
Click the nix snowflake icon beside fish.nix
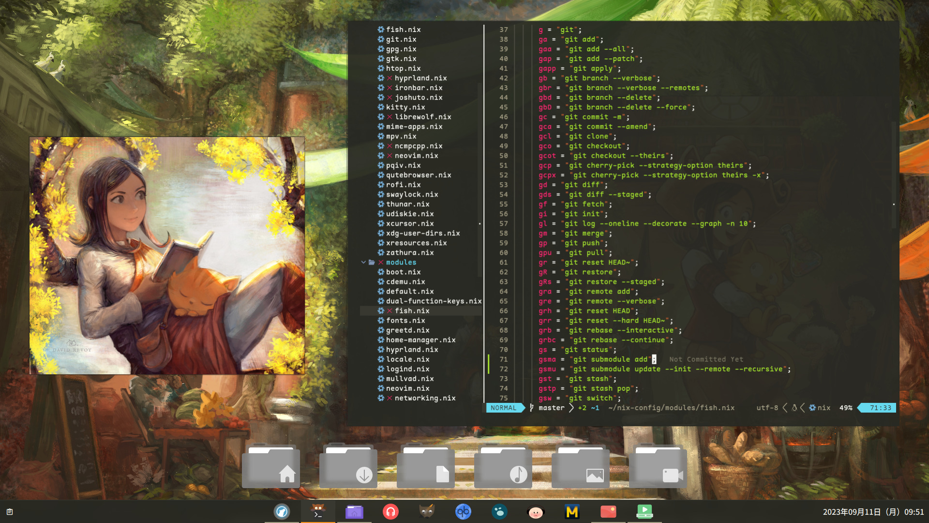tap(380, 310)
